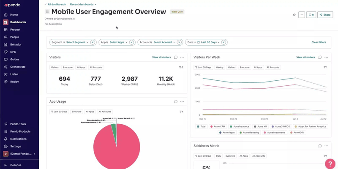The image size is (338, 169).
Task: Favorite this dashboard with the star icon
Action: tap(294, 15)
